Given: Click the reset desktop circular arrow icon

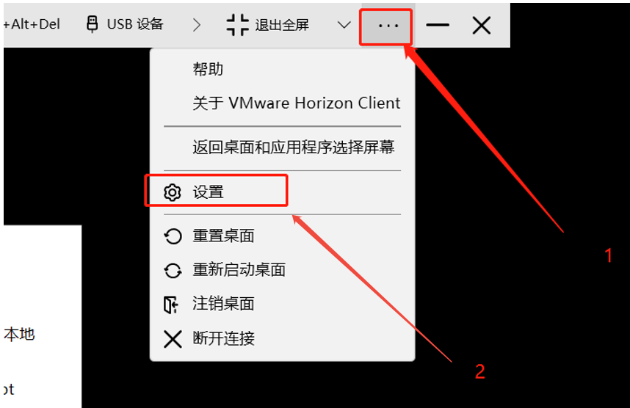Looking at the screenshot, I should point(173,236).
